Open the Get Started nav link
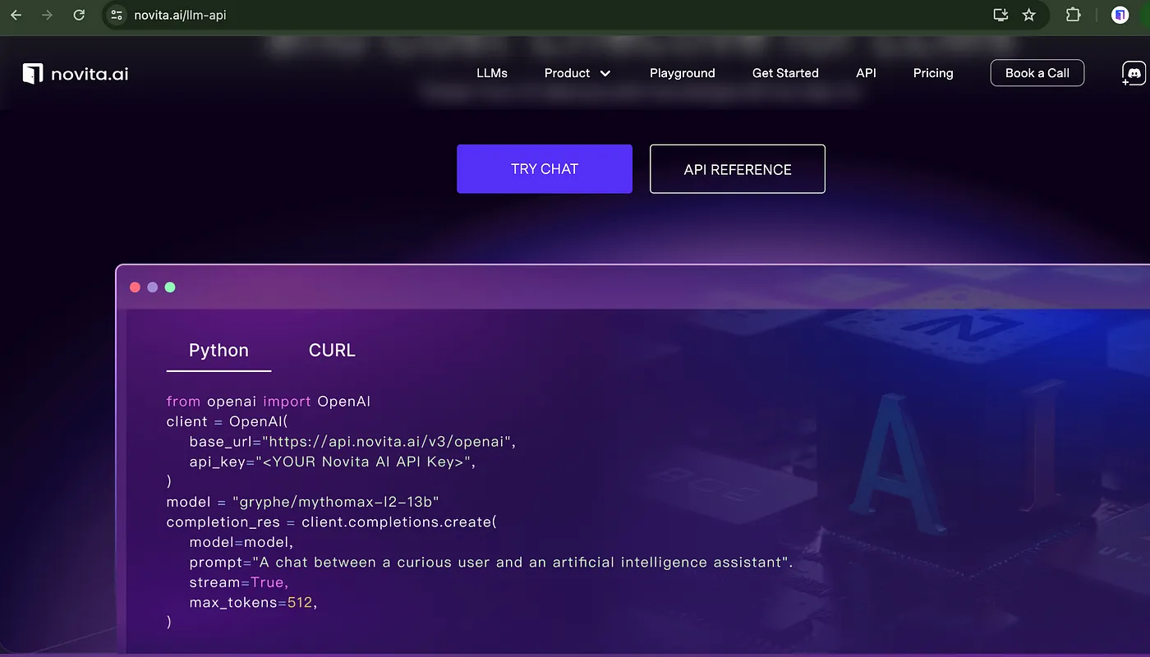Screen dimensions: 1150x657 [785, 73]
